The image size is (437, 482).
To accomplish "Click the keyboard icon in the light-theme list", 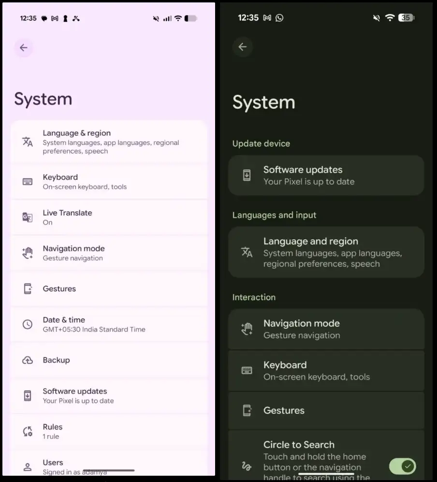I will point(28,182).
